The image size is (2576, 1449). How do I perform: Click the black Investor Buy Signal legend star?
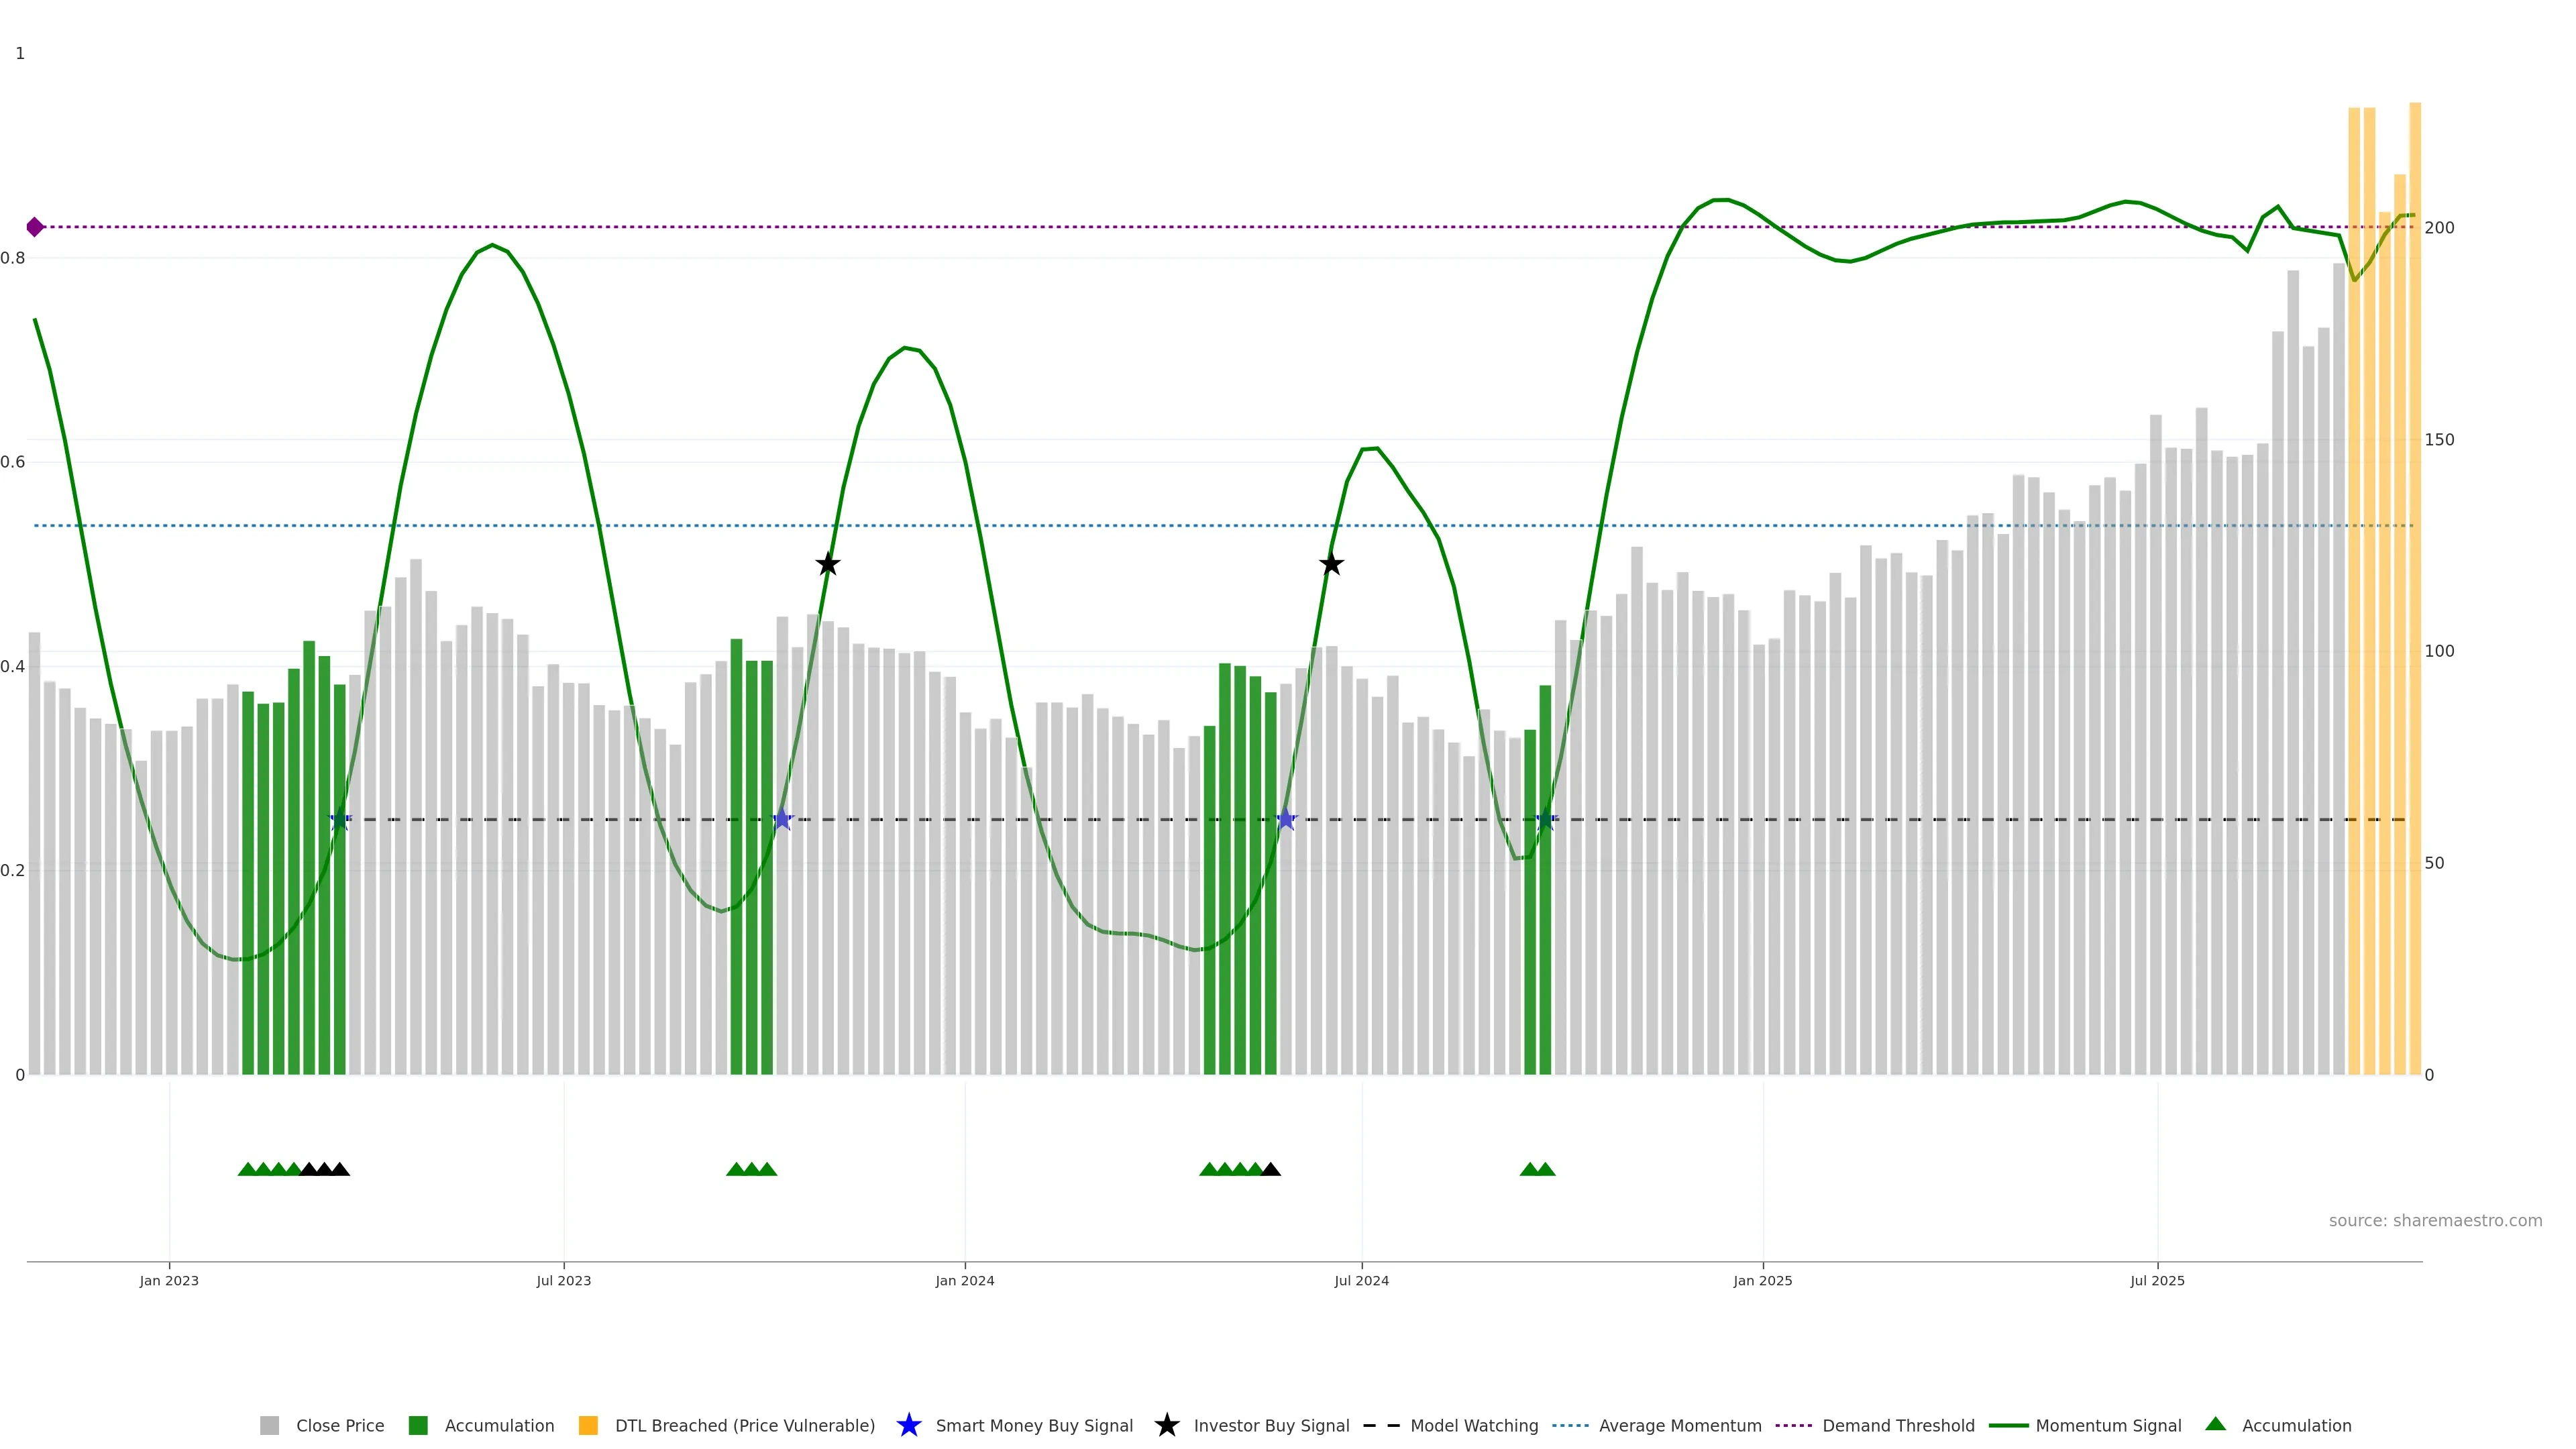(1166, 1425)
